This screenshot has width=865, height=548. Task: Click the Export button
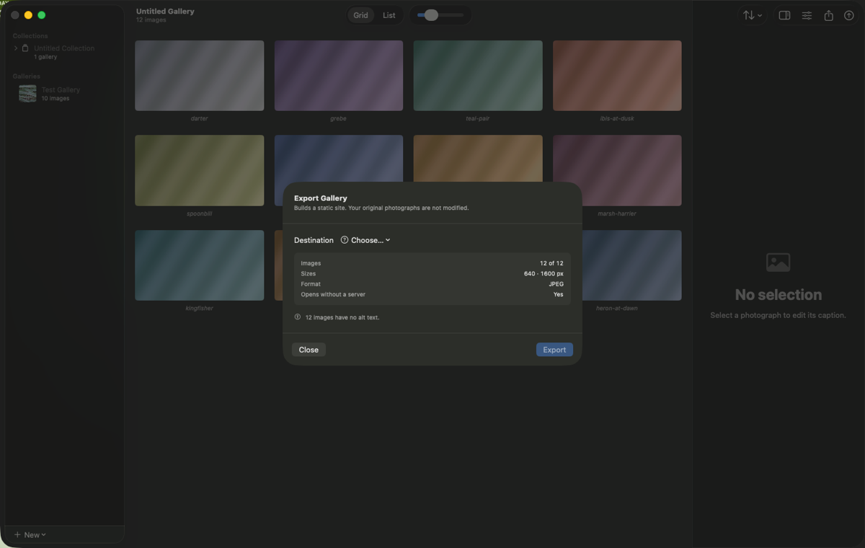[554, 350]
